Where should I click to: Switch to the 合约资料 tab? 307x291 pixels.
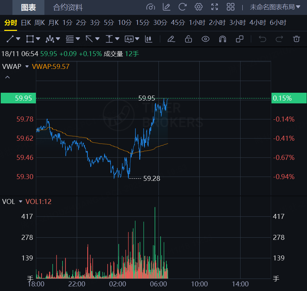pyautogui.click(x=68, y=7)
